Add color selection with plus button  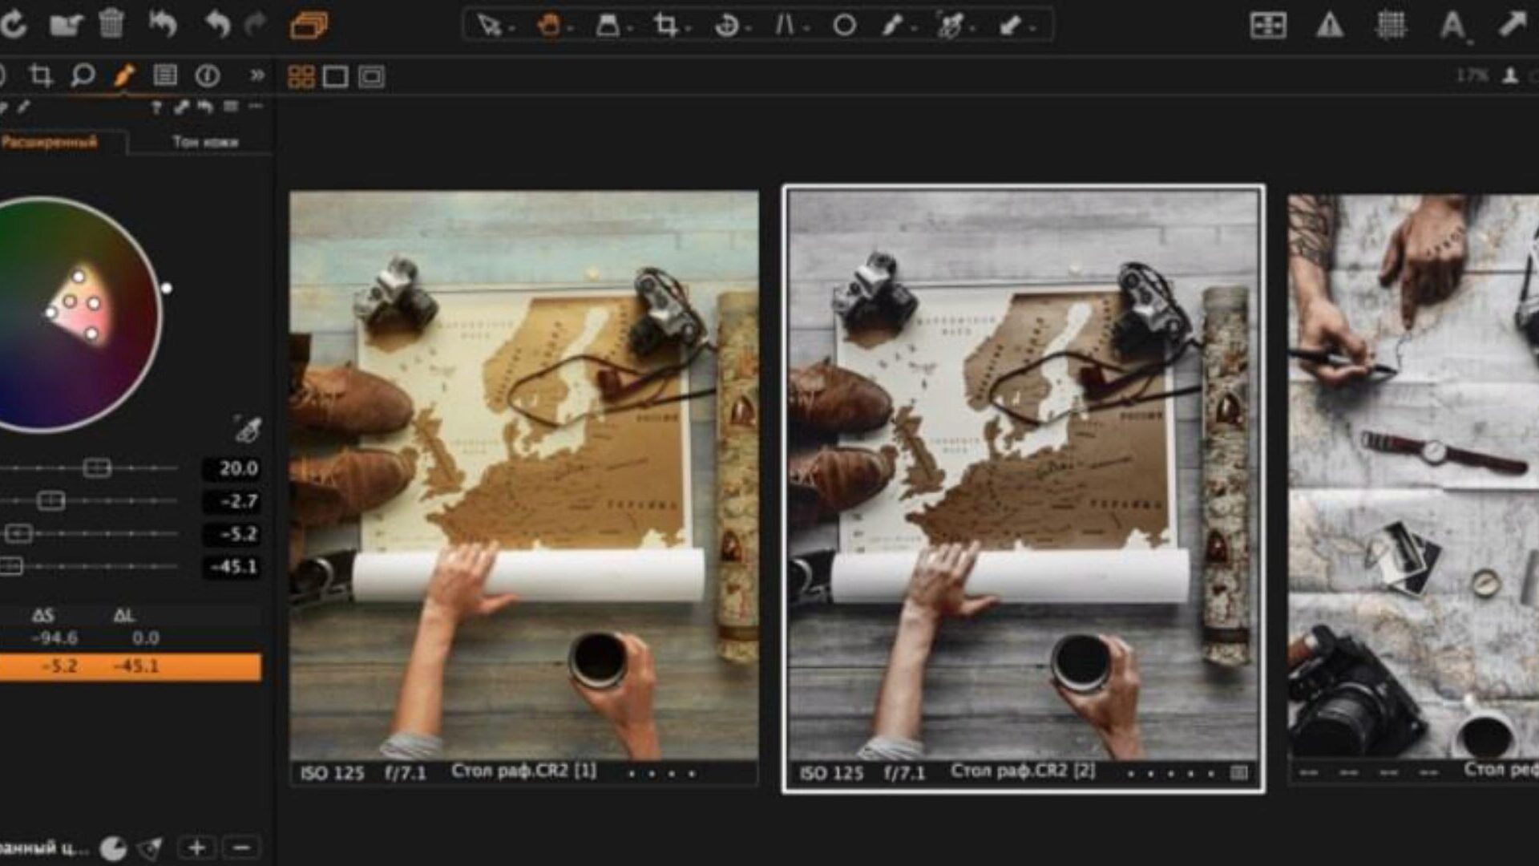197,848
